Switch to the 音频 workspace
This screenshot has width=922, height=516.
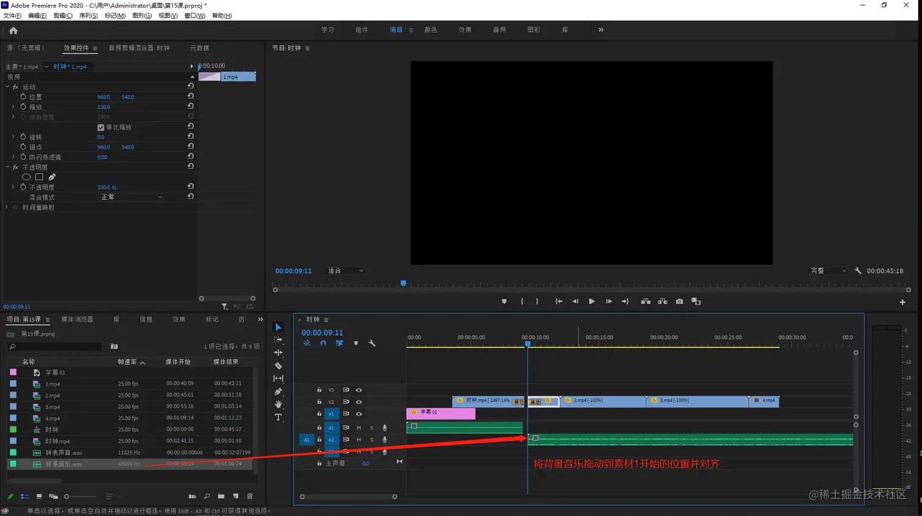coord(499,30)
